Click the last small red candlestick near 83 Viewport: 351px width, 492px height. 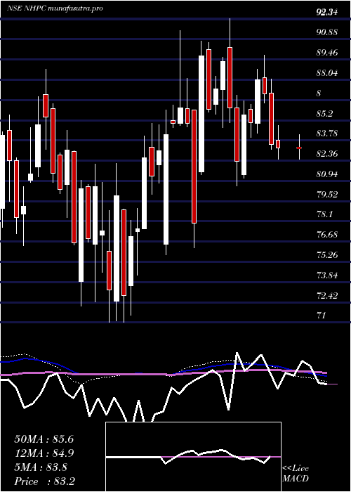tap(299, 148)
